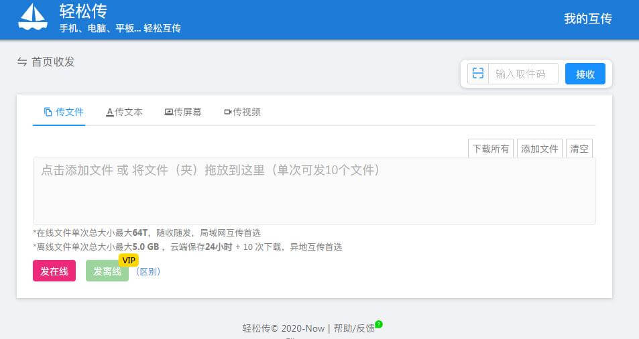This screenshot has width=639, height=339.
Task: Click the 帮助/反馈 help feedback link
Action: coord(354,328)
